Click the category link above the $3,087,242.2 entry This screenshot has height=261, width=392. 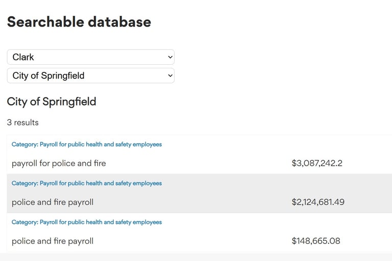(x=87, y=144)
